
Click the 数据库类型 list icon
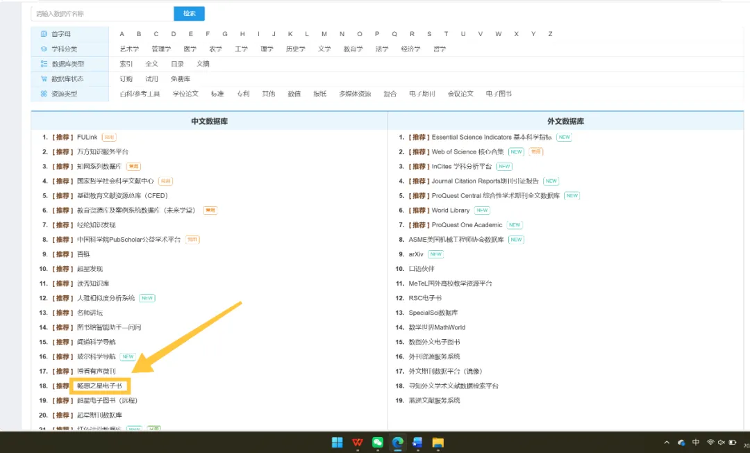(44, 64)
